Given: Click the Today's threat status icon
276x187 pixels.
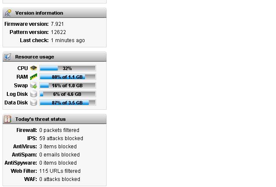Looking at the screenshot, I should point(8,119).
